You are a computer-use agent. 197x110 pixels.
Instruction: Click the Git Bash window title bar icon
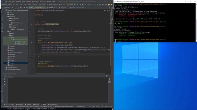pyautogui.click(x=115, y=2)
